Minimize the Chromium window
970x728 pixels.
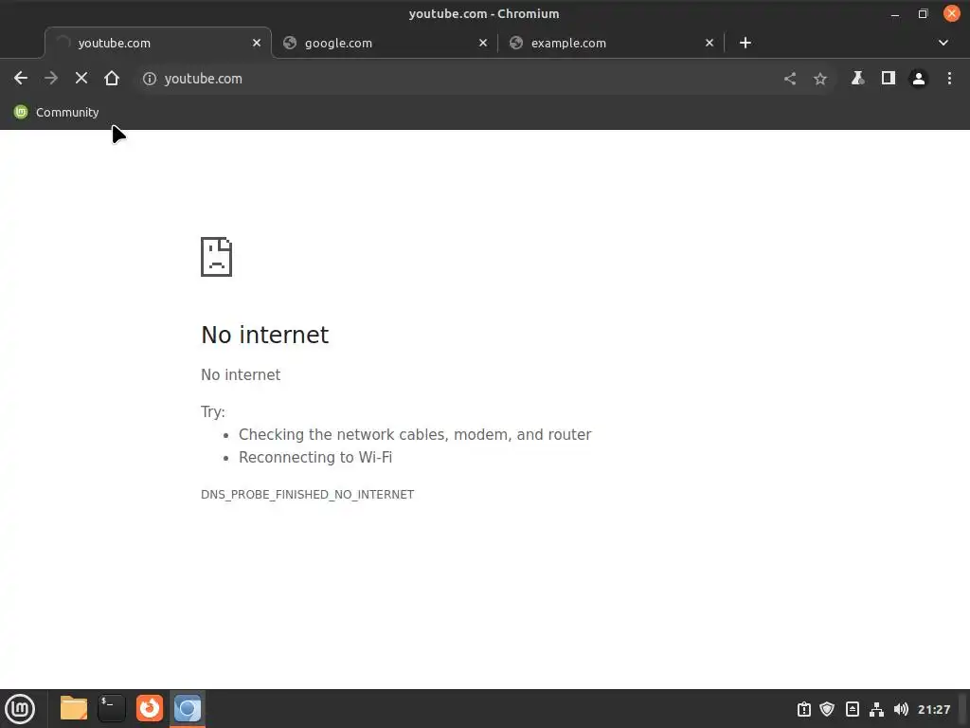[x=895, y=14]
